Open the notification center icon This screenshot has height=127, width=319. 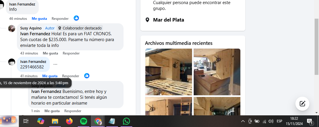(x=310, y=121)
